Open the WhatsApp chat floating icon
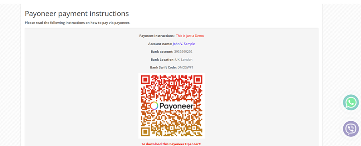 point(351,102)
